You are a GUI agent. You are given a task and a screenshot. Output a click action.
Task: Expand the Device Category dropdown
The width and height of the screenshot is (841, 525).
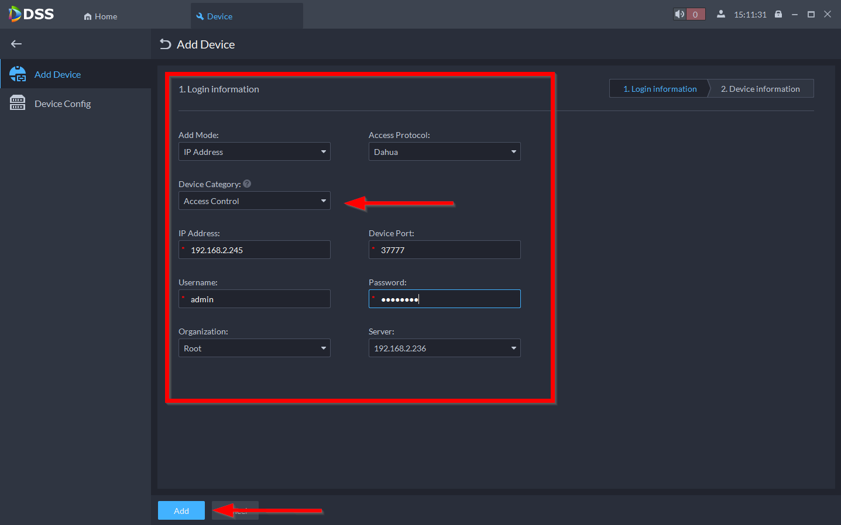254,201
